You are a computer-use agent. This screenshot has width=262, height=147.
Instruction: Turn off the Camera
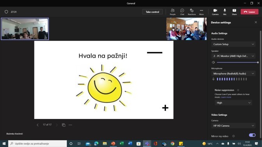215,12
